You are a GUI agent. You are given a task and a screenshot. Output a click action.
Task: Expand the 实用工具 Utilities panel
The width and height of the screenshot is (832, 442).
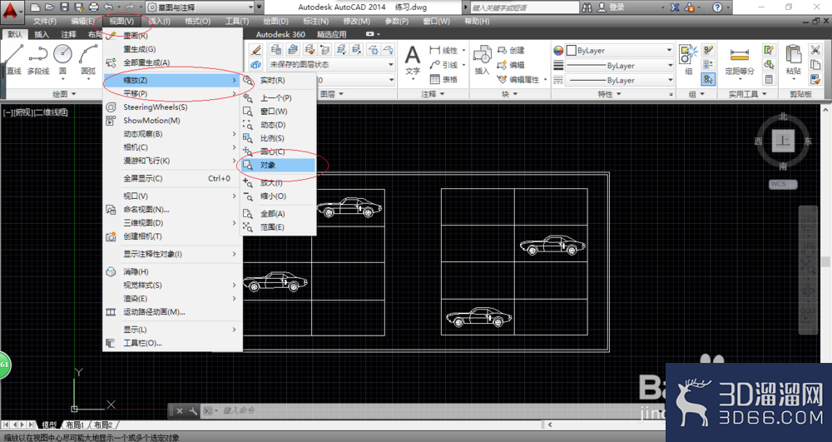(747, 94)
